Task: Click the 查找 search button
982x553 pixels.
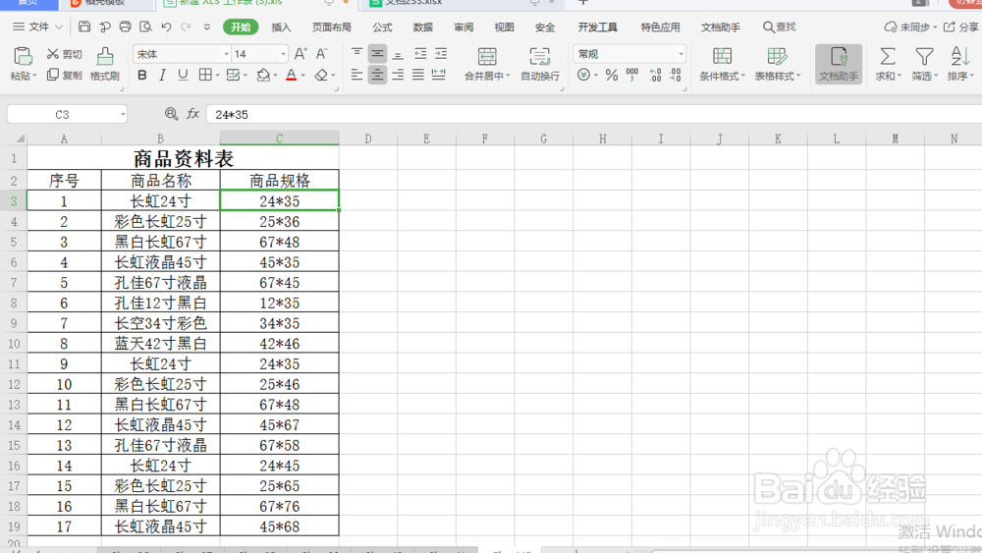Action: click(x=779, y=27)
